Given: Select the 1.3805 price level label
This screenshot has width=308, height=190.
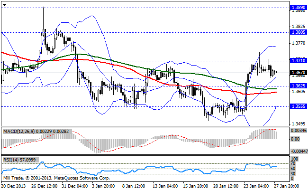Looking at the screenshot, I should pos(299,32).
